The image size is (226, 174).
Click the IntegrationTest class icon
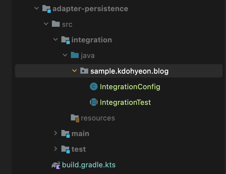93,102
